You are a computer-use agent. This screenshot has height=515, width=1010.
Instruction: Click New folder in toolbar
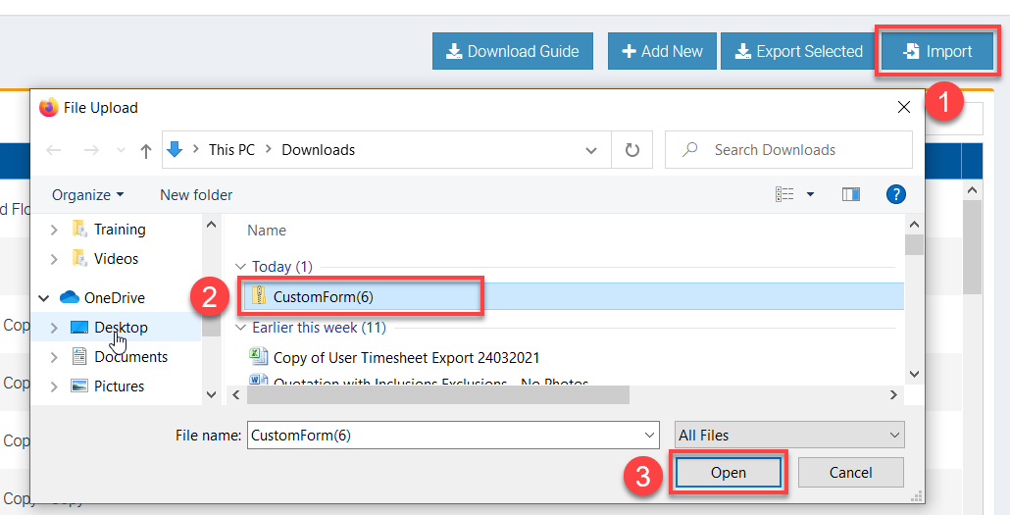196,194
